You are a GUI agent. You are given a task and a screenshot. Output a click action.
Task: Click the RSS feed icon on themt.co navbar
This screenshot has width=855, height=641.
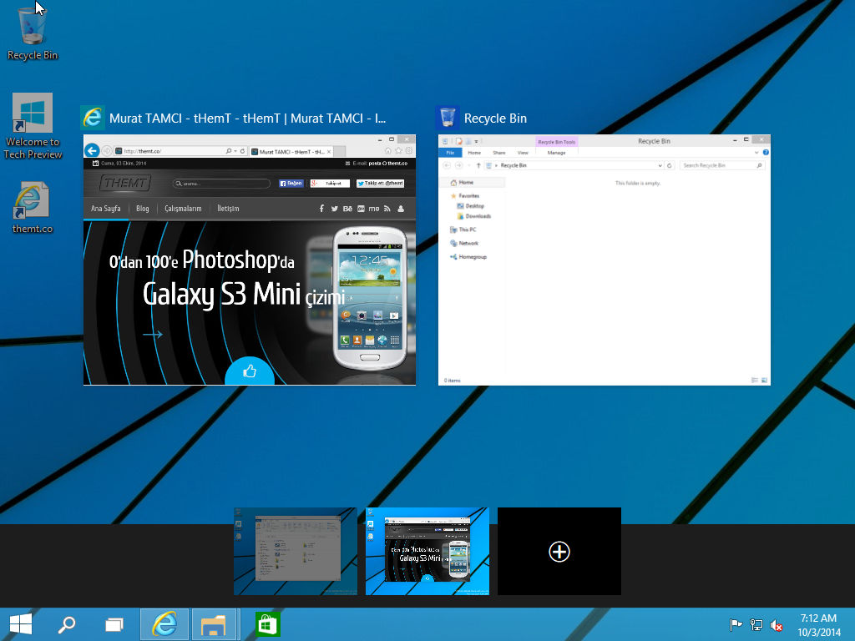[386, 209]
